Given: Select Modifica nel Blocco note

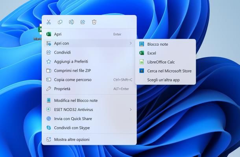Looking at the screenshot, I should pos(89,100).
